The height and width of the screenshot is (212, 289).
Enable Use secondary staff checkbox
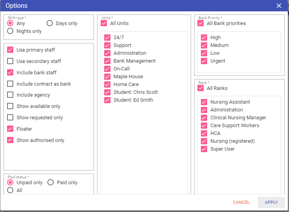(10, 61)
